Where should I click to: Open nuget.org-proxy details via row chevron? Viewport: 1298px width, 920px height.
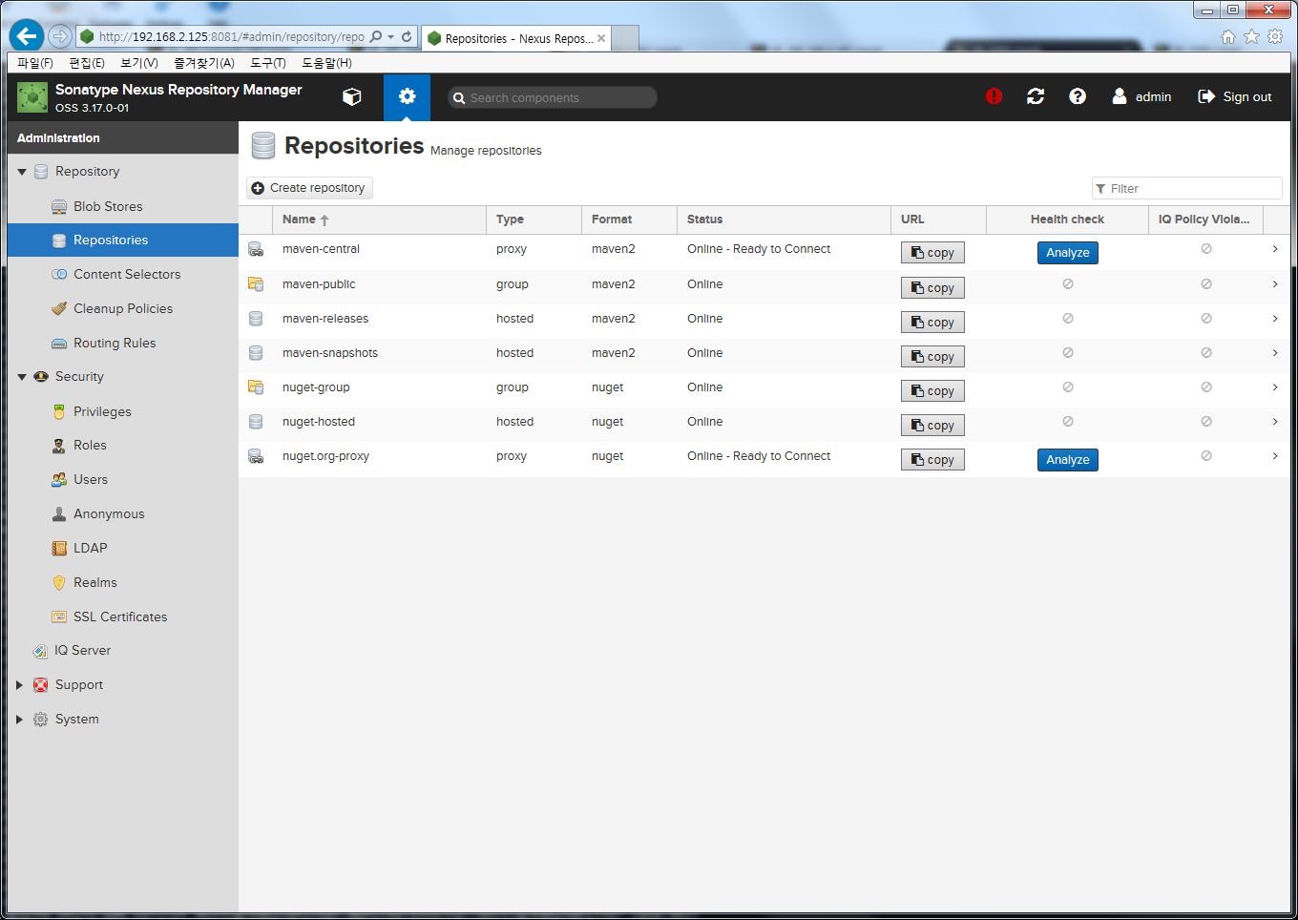[x=1275, y=455]
